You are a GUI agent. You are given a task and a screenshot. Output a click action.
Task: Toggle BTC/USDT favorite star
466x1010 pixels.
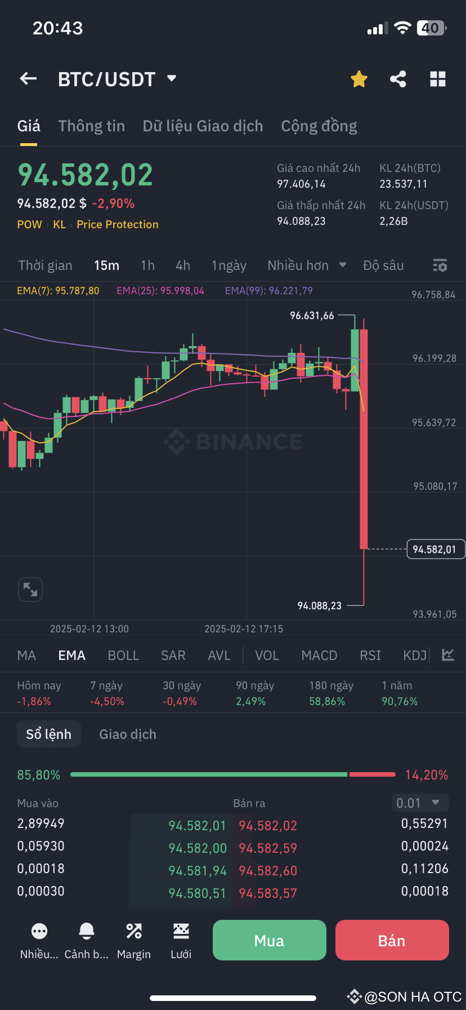click(359, 79)
